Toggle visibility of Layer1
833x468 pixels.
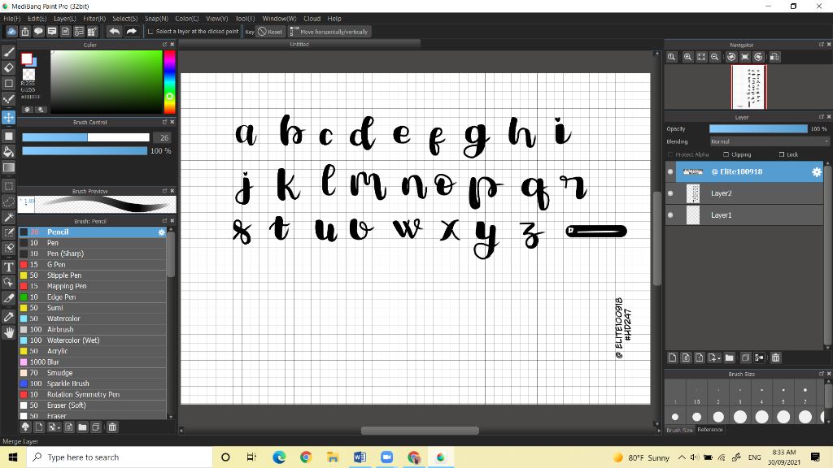point(670,214)
